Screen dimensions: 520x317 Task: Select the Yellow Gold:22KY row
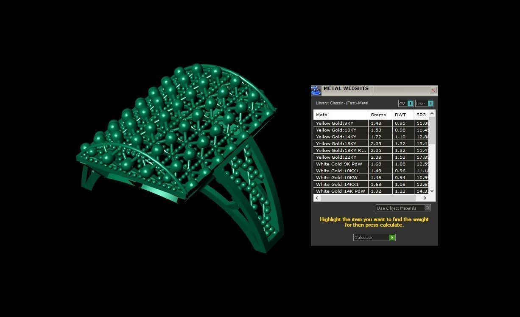[x=371, y=157]
